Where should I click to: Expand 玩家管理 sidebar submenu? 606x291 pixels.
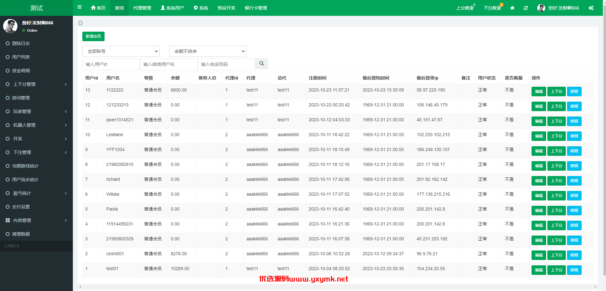coord(36,111)
